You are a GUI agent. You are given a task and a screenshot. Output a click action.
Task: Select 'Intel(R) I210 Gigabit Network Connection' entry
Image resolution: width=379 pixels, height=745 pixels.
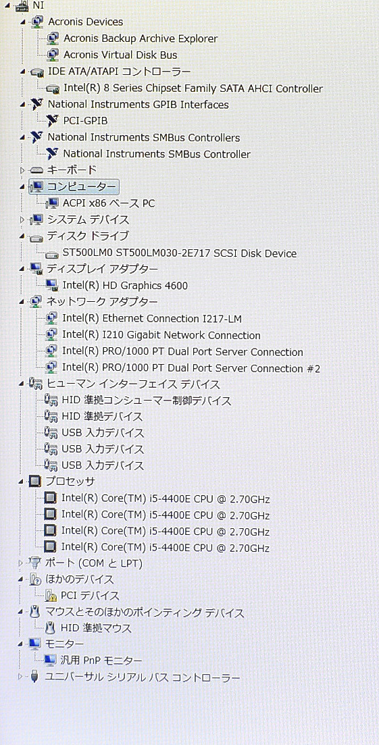click(161, 336)
